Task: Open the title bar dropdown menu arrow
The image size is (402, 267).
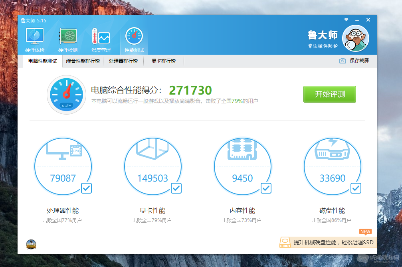Action: 347,20
